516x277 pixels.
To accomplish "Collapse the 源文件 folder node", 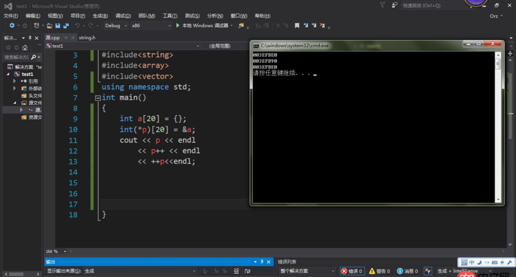I will [x=15, y=103].
